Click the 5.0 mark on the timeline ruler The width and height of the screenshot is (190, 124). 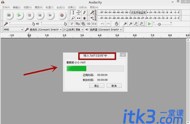click(x=117, y=35)
